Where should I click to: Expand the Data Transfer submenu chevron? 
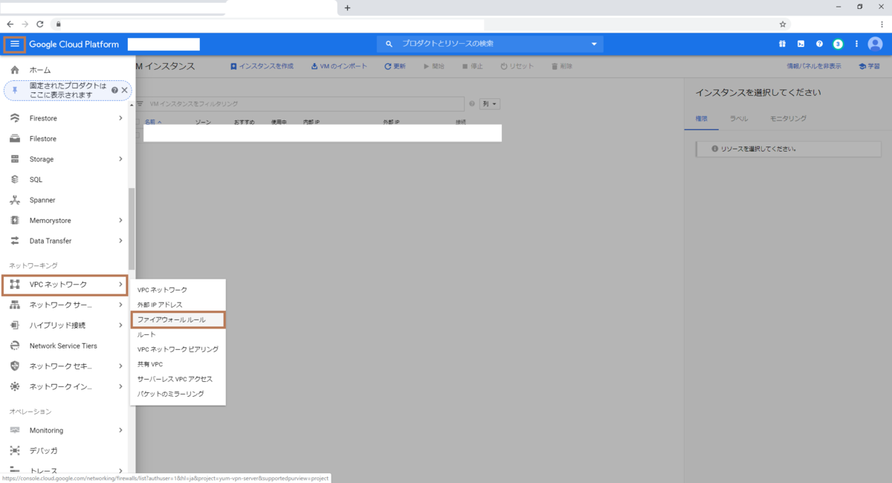[120, 241]
